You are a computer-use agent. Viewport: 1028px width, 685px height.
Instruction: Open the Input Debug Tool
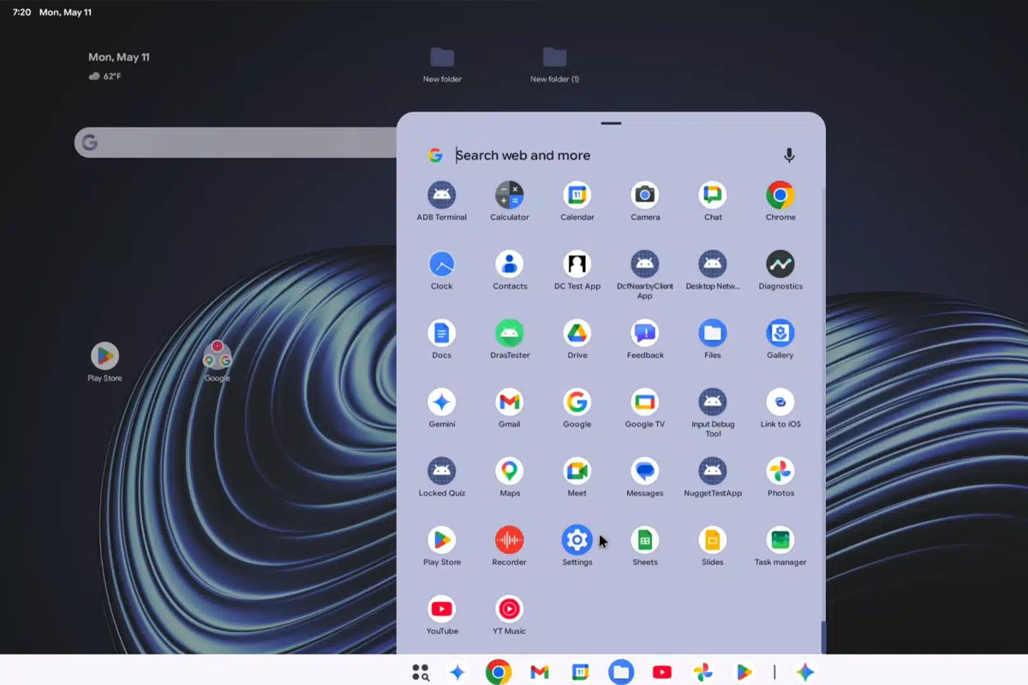(712, 402)
